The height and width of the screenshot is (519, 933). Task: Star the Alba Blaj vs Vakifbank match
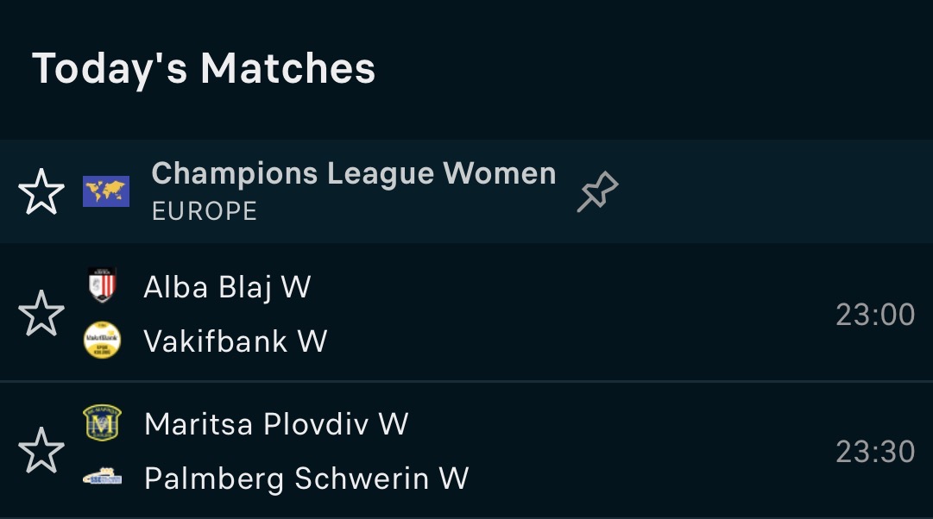coord(41,313)
